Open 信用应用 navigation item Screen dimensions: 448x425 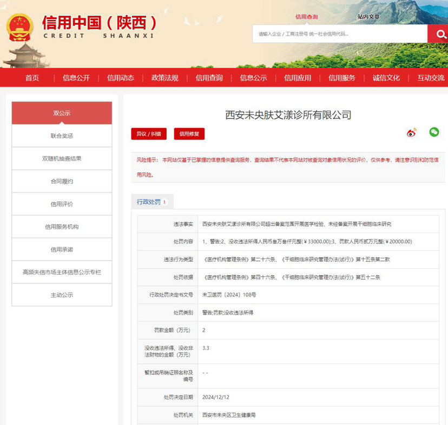[x=298, y=78]
